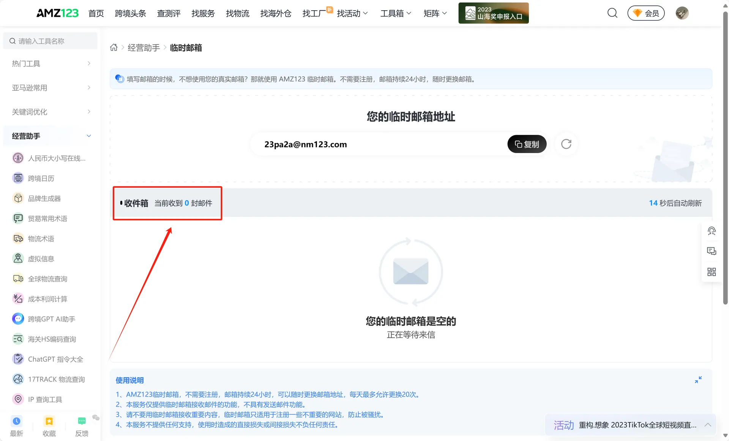Open the user avatar menu
The image size is (729, 441).
tap(682, 13)
